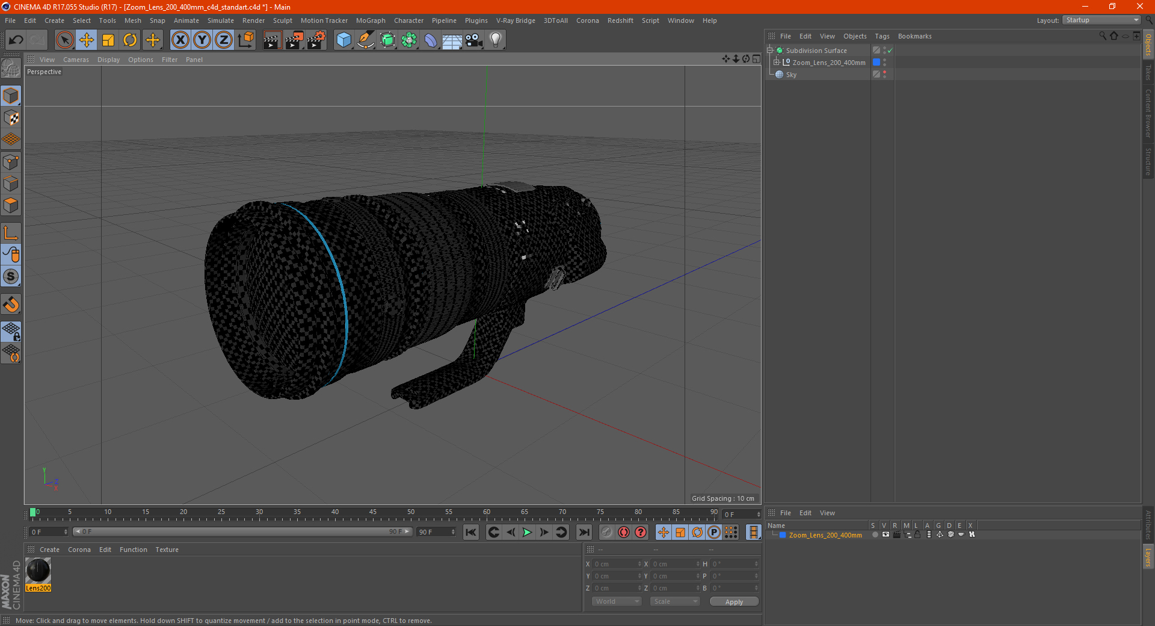Click Make Editable icon in left sidebar
The width and height of the screenshot is (1155, 626).
coord(11,69)
